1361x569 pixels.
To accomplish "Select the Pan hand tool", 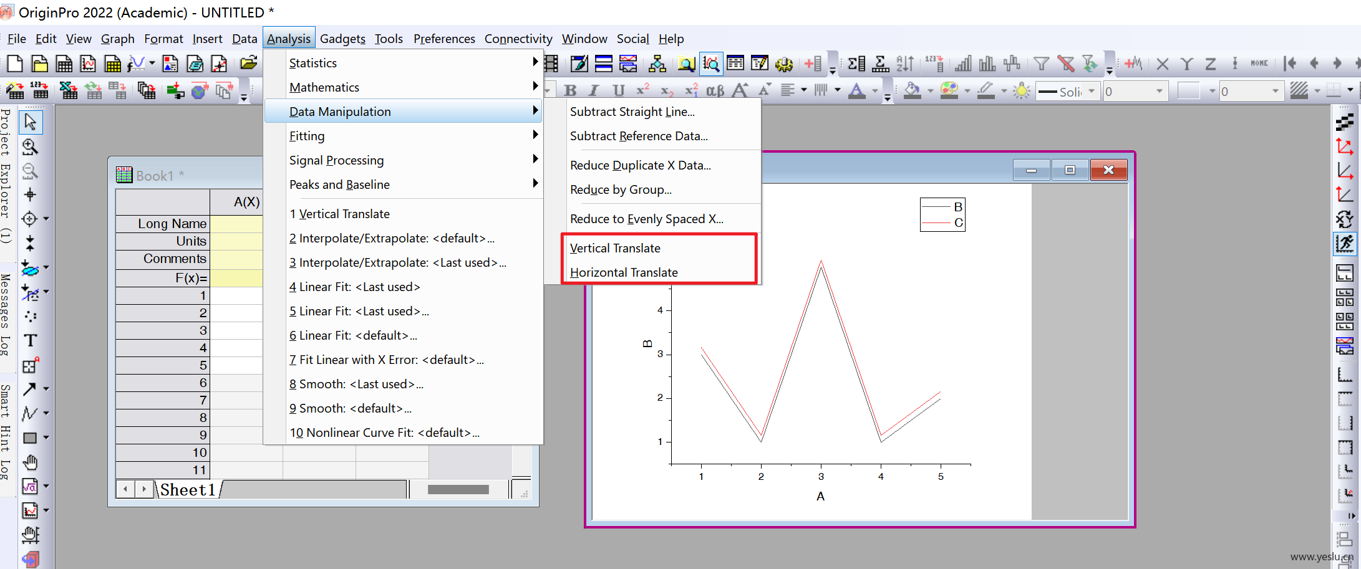I will coord(29,462).
